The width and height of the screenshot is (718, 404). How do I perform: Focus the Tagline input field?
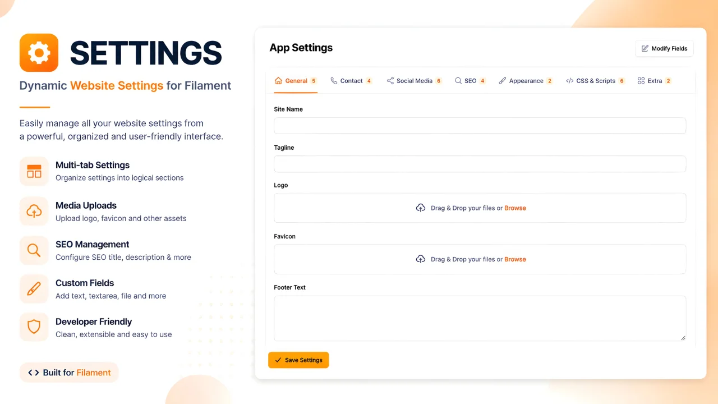tap(480, 164)
